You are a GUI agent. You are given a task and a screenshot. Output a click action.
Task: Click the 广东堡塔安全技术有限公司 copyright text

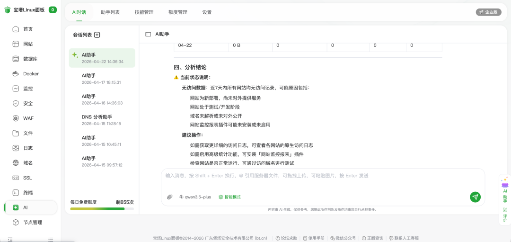pos(229,238)
